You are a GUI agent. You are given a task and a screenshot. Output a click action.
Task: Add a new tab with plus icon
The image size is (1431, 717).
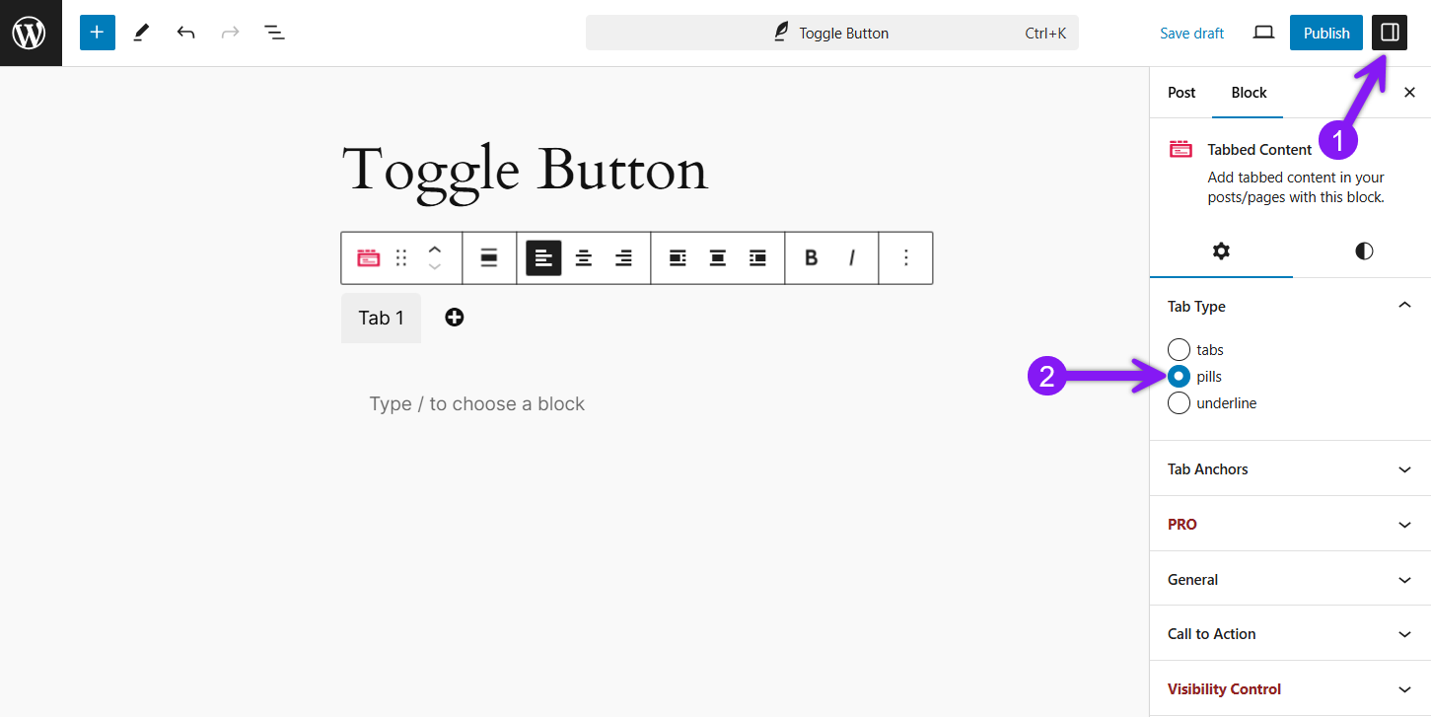(454, 317)
